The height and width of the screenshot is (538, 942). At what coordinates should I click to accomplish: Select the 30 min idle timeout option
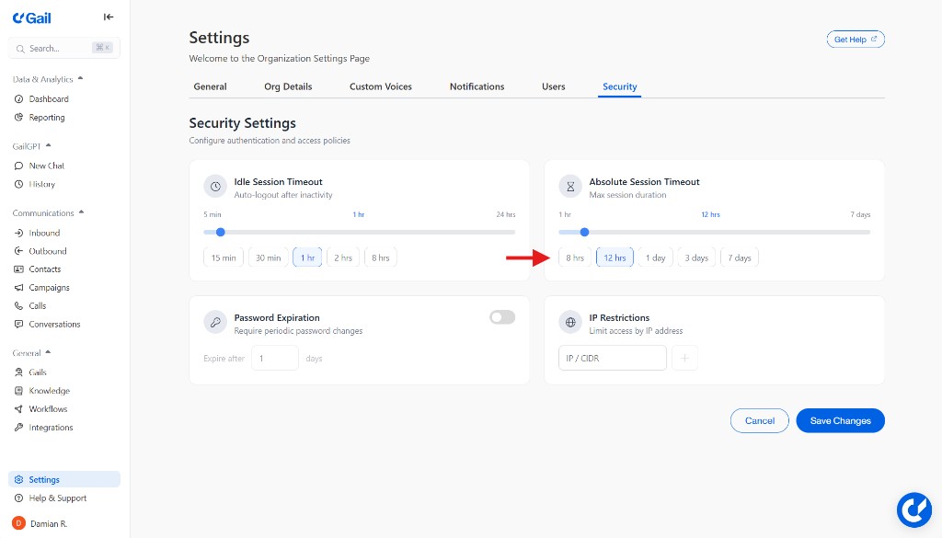[x=268, y=258]
